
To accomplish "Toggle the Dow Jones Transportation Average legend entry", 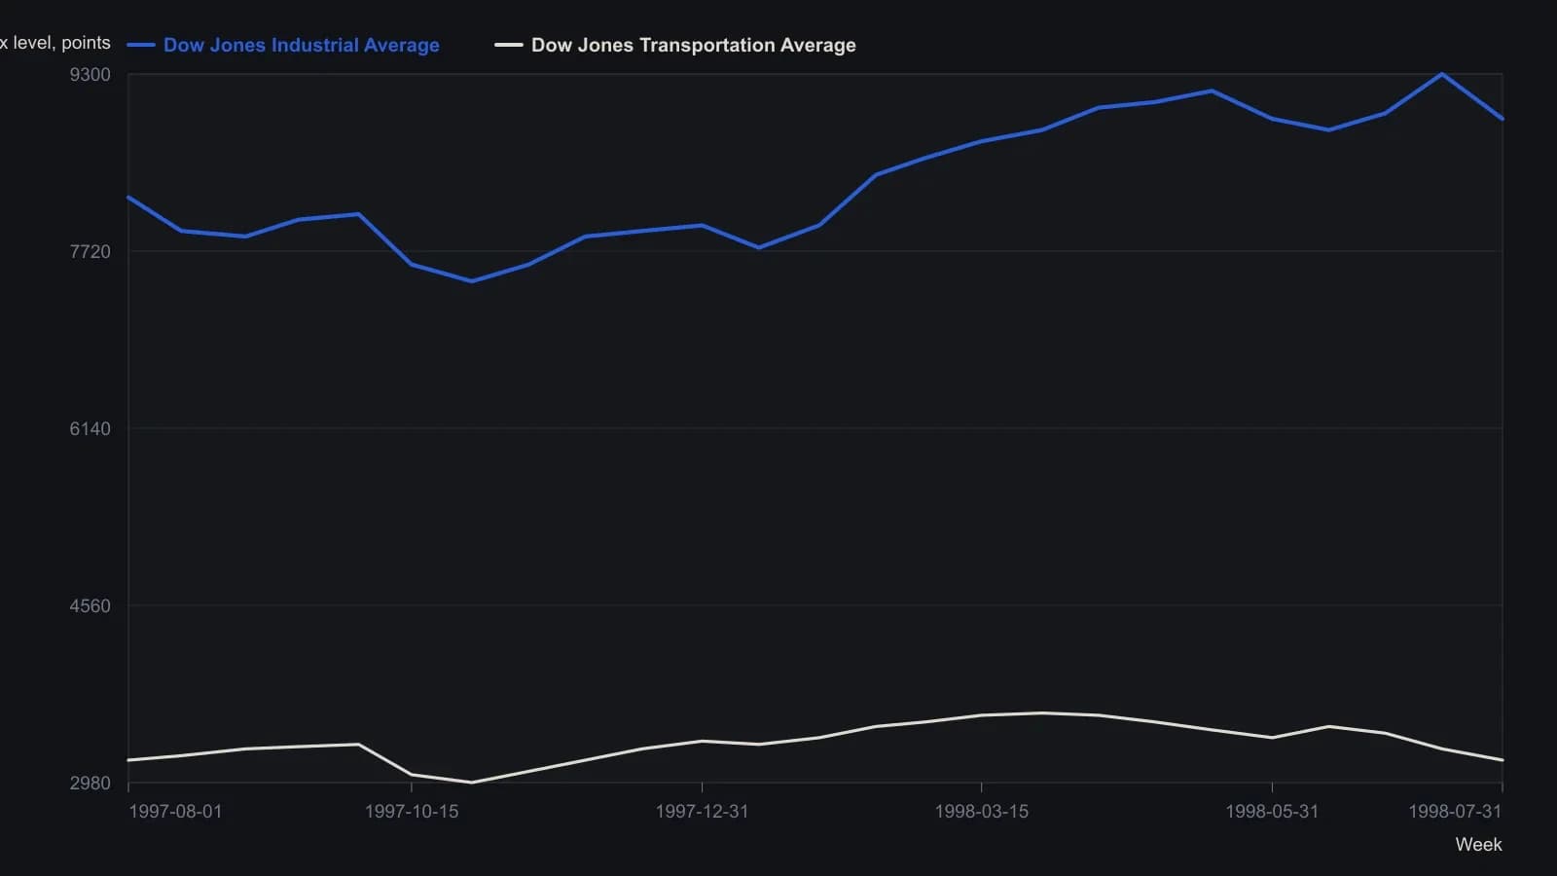I will [675, 45].
